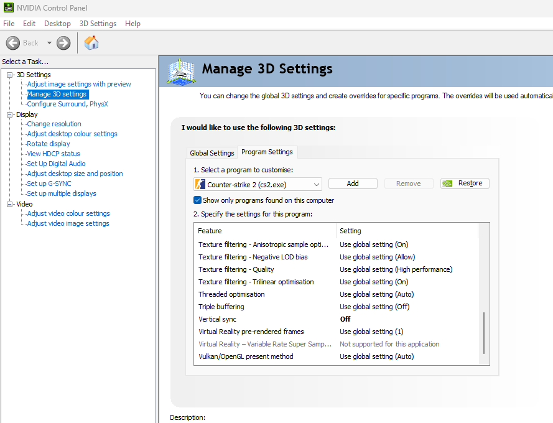553x423 pixels.
Task: Click the Remove button
Action: point(409,184)
